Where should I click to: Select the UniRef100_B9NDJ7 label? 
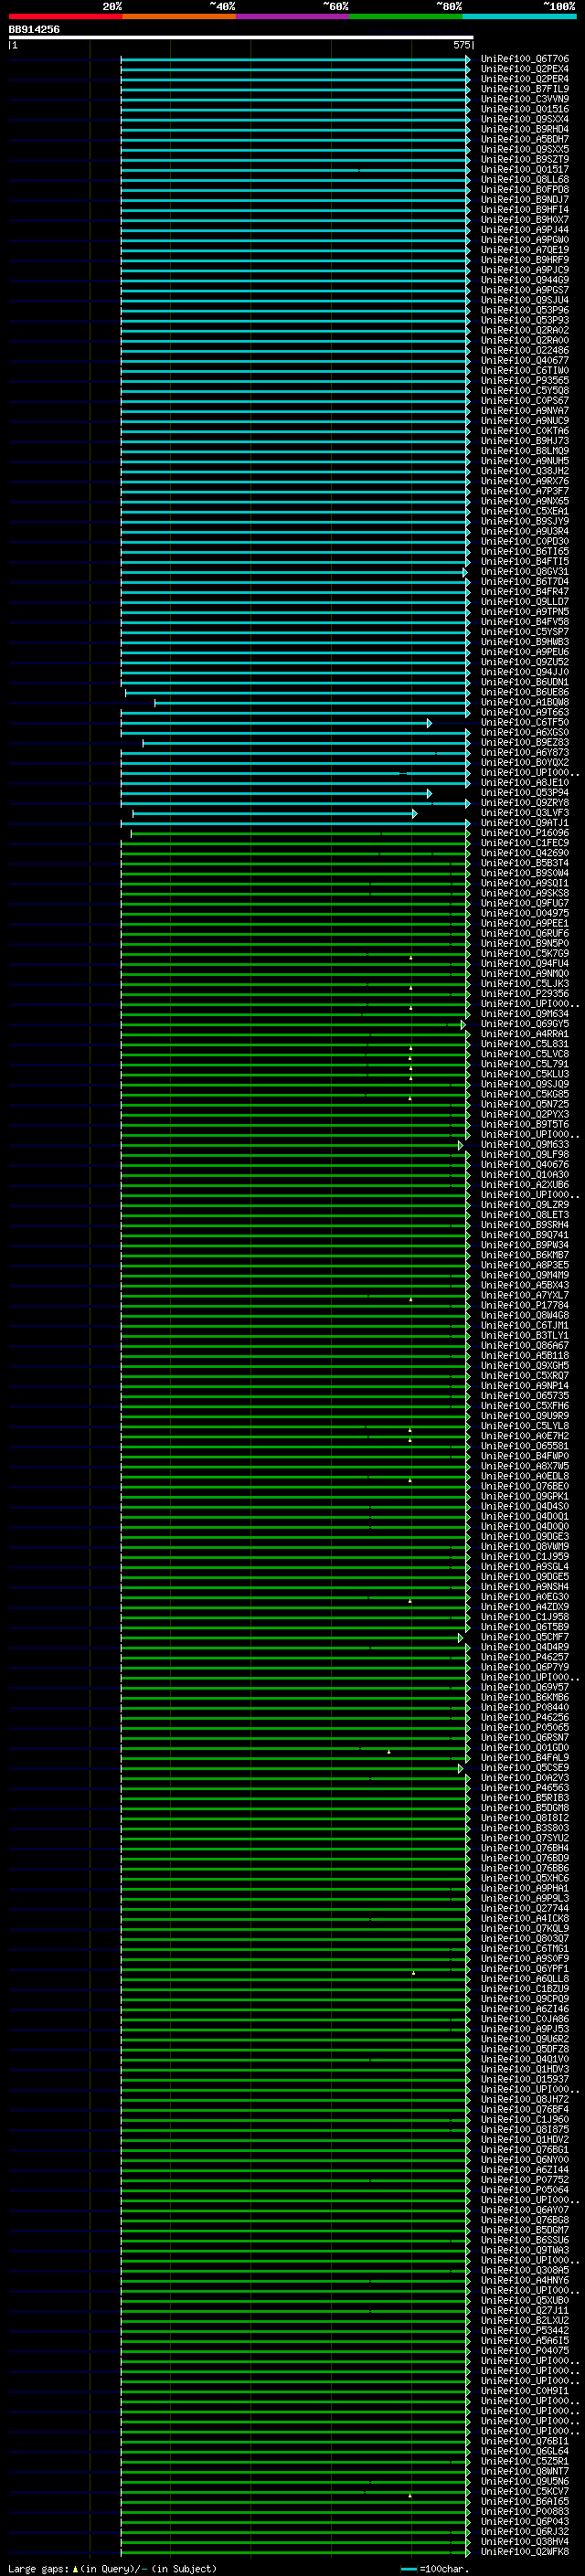(525, 200)
